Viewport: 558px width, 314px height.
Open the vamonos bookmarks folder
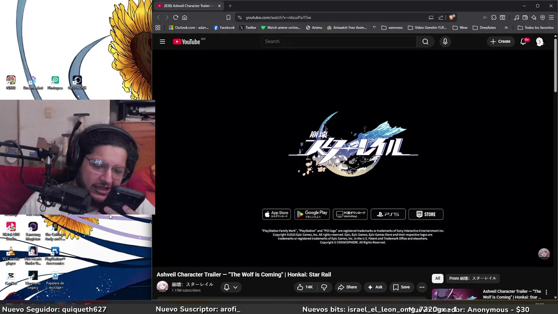click(392, 27)
